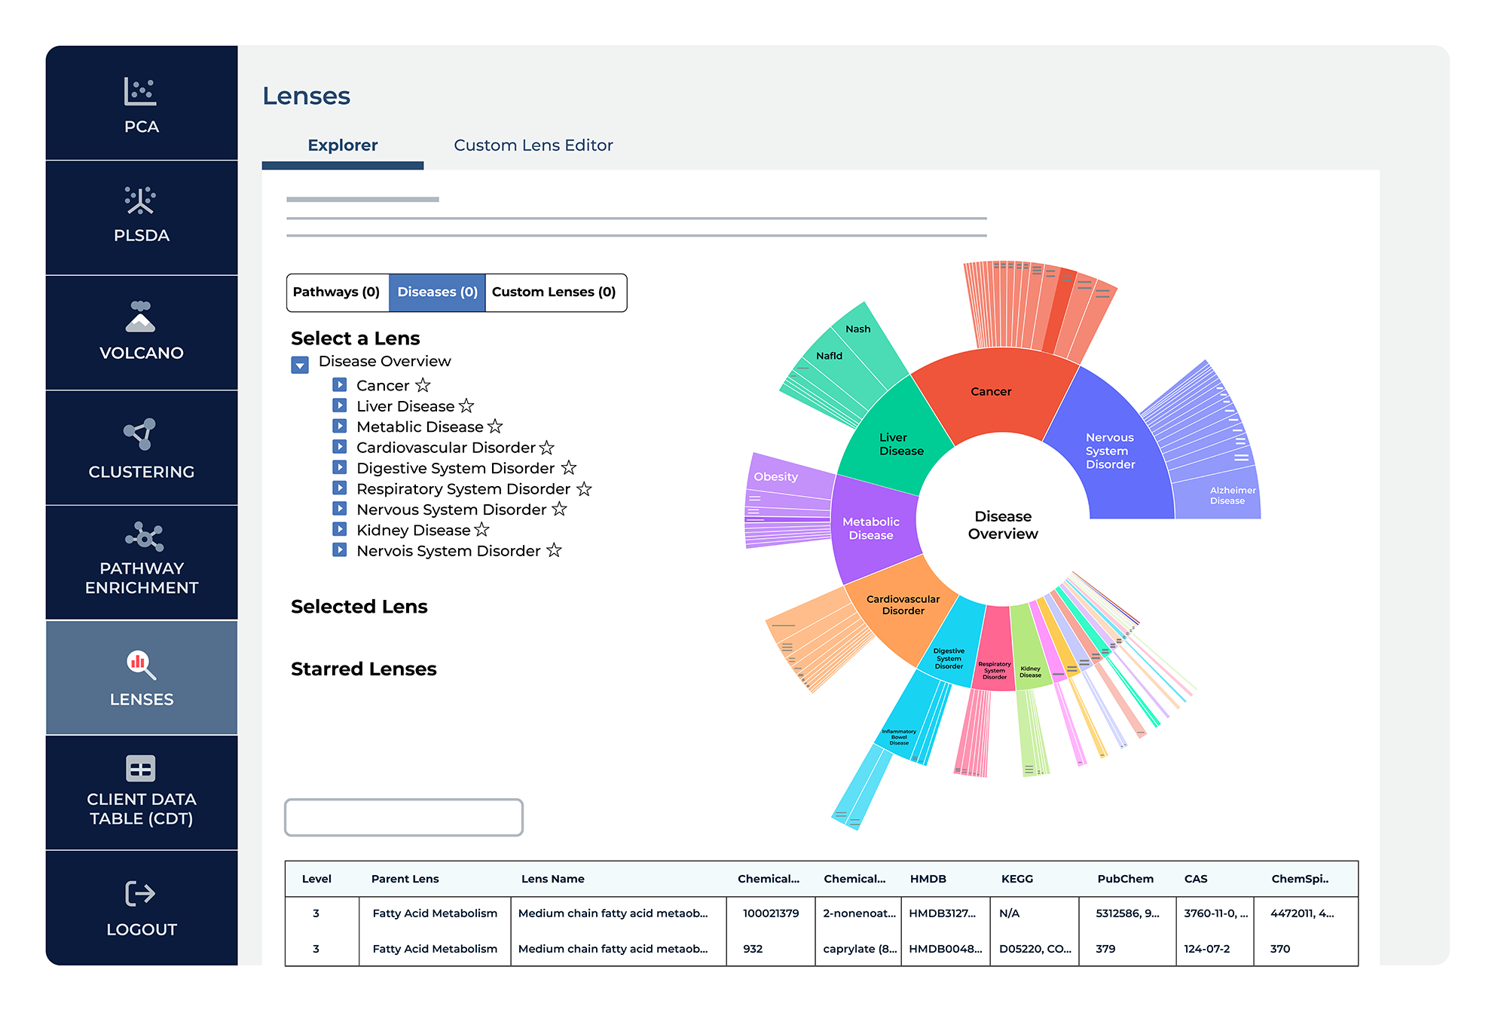Select the Pathways (0) tab

click(336, 292)
